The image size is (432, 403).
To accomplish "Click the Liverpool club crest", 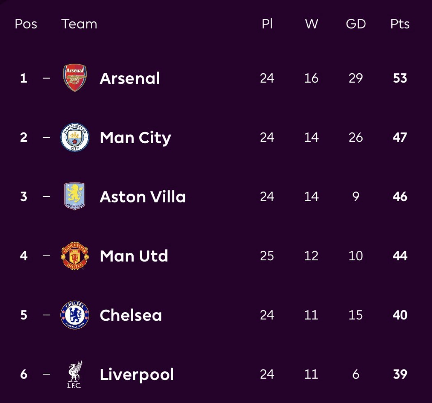I will coord(75,374).
